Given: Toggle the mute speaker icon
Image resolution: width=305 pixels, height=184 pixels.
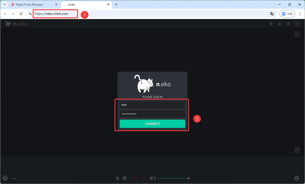Looking at the screenshot, I should 152,178.
